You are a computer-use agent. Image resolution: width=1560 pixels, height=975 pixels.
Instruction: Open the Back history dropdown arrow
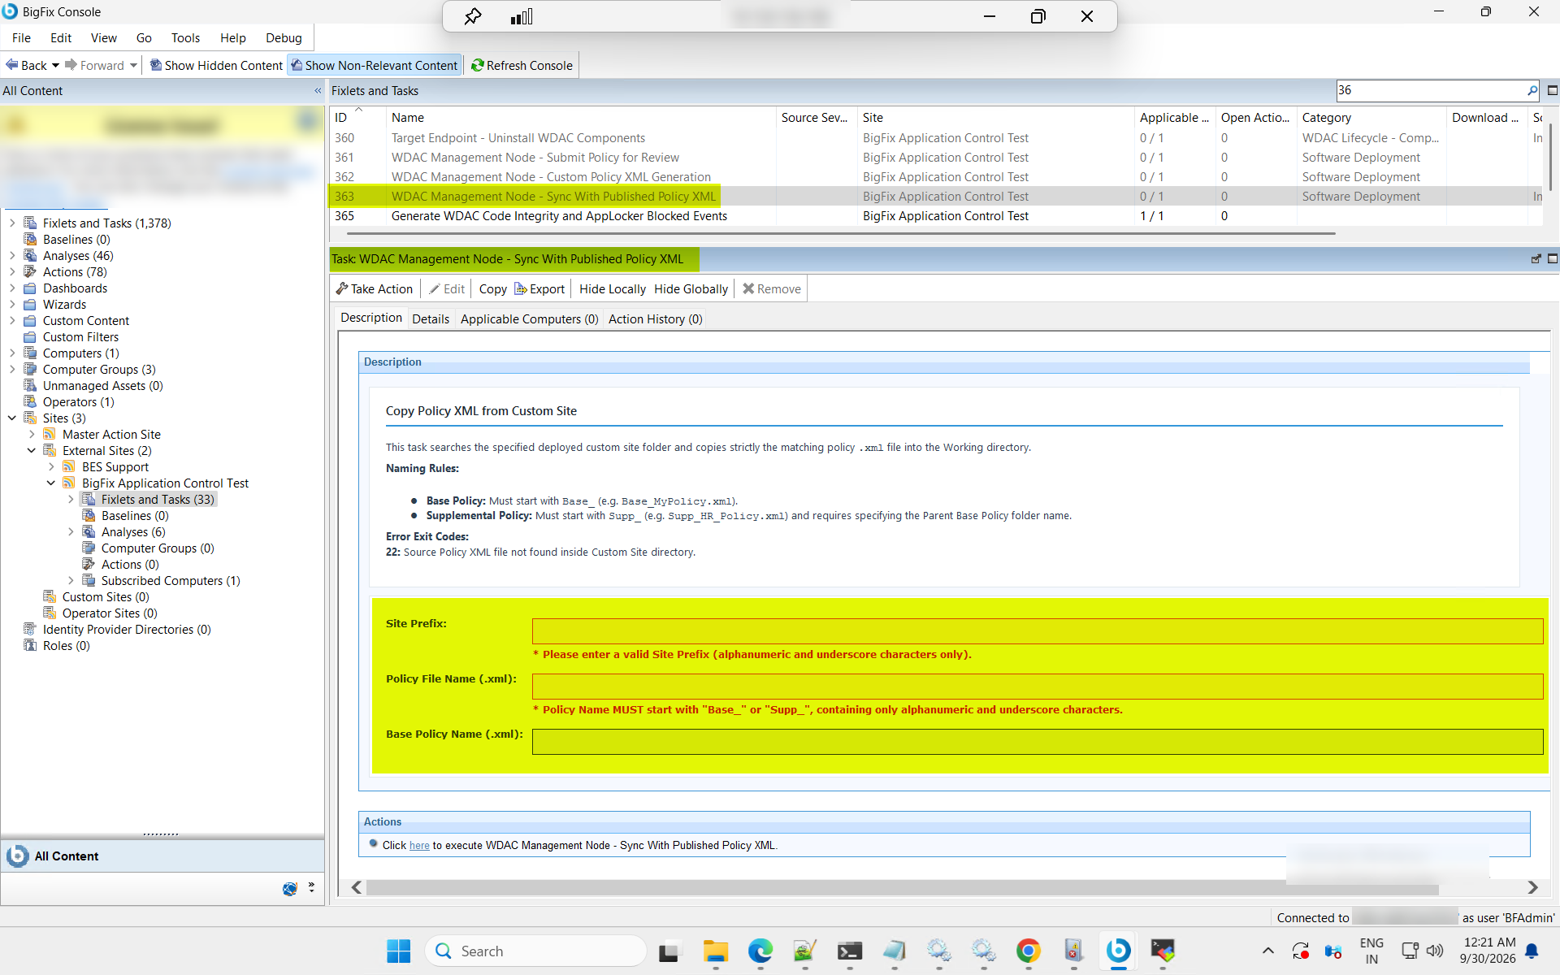55,65
